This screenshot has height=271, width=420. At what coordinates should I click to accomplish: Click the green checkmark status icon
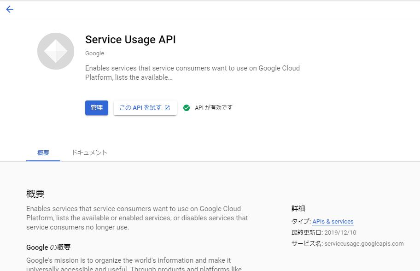click(187, 108)
